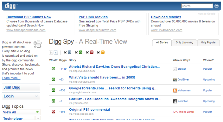Click elchanman's RSS-style avatar icon
This screenshot has width=223, height=122.
click(175, 90)
